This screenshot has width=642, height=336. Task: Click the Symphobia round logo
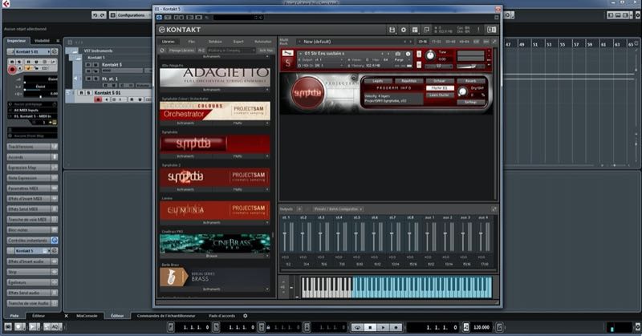click(307, 93)
